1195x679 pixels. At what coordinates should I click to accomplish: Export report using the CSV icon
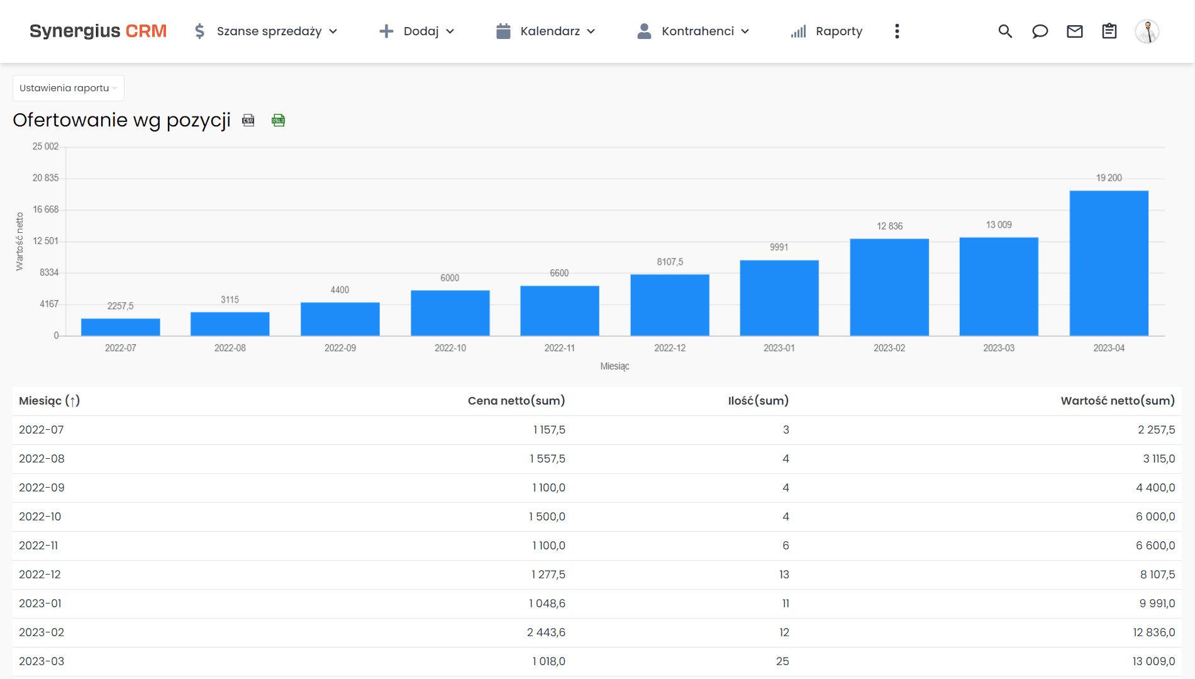(248, 120)
